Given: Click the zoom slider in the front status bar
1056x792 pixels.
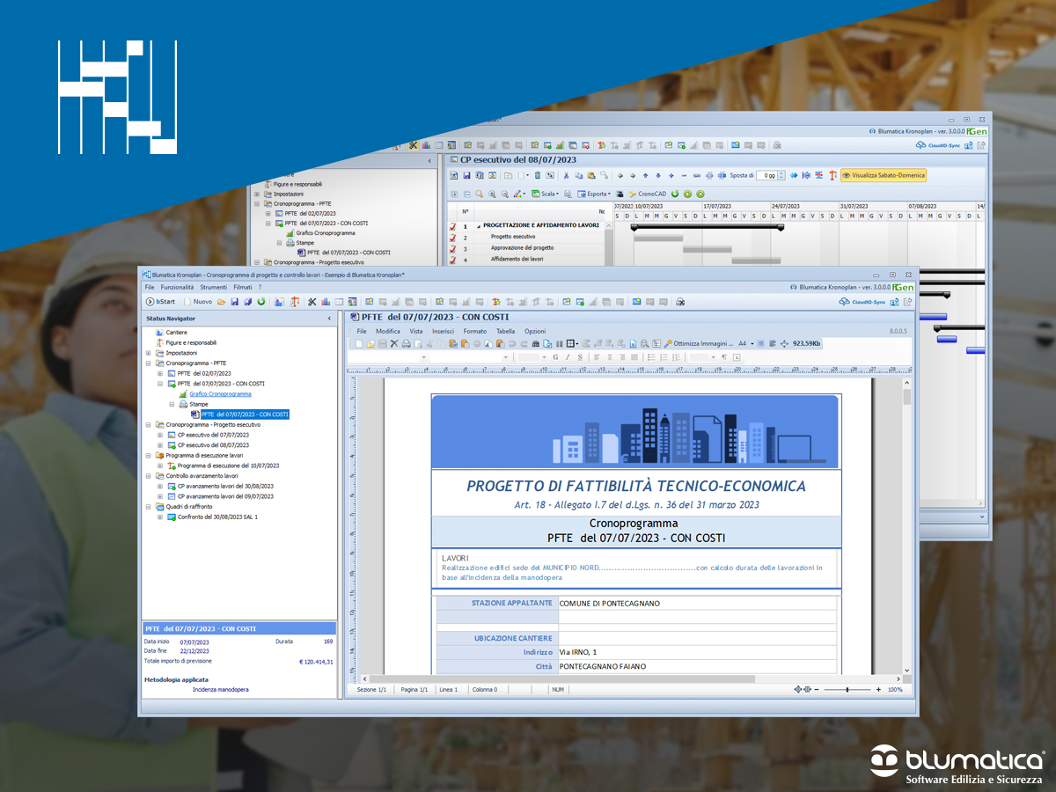Looking at the screenshot, I should click(x=847, y=690).
